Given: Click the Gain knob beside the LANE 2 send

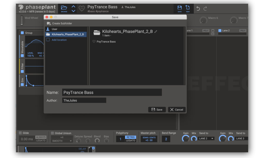Looking at the screenshot, I should coord(186,139).
